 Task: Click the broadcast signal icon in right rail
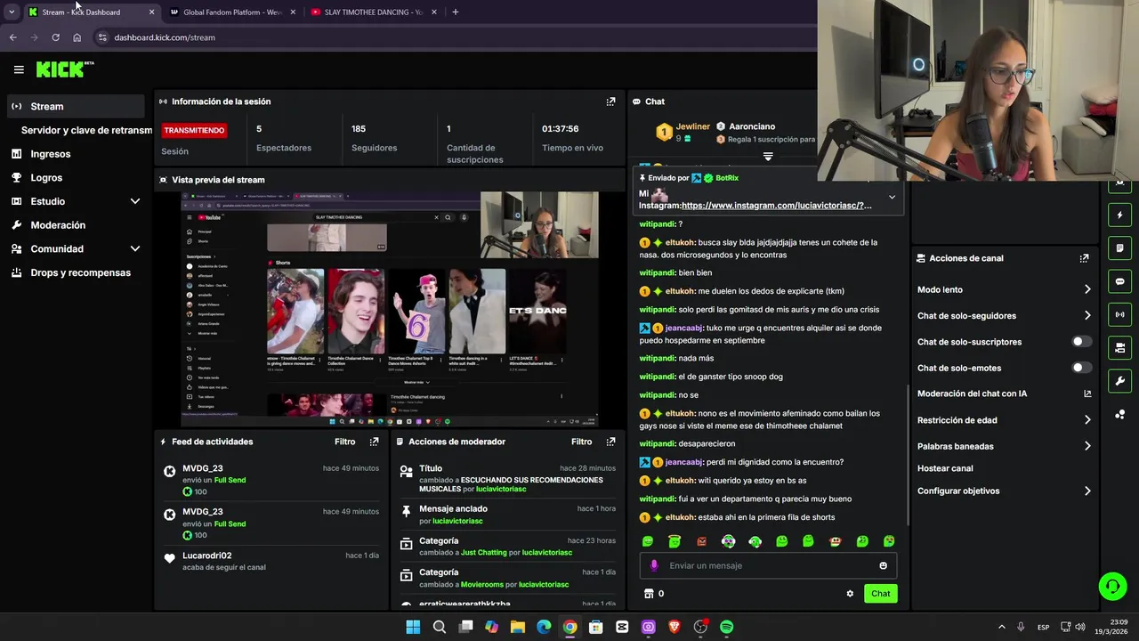click(1119, 314)
